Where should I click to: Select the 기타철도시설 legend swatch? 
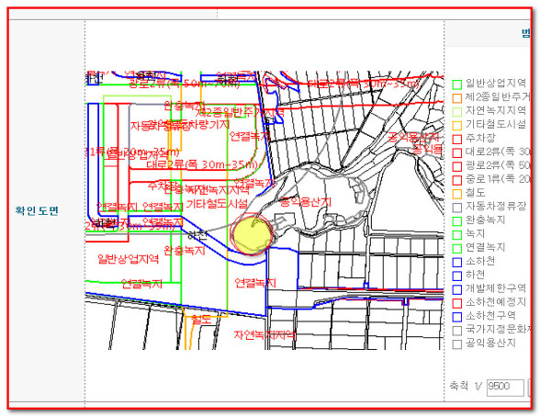456,125
